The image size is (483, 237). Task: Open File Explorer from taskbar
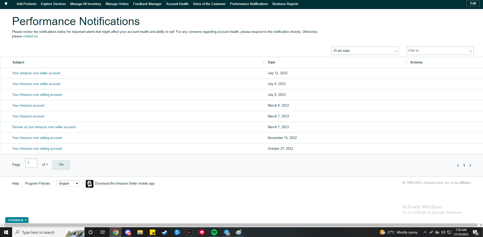pos(140,232)
